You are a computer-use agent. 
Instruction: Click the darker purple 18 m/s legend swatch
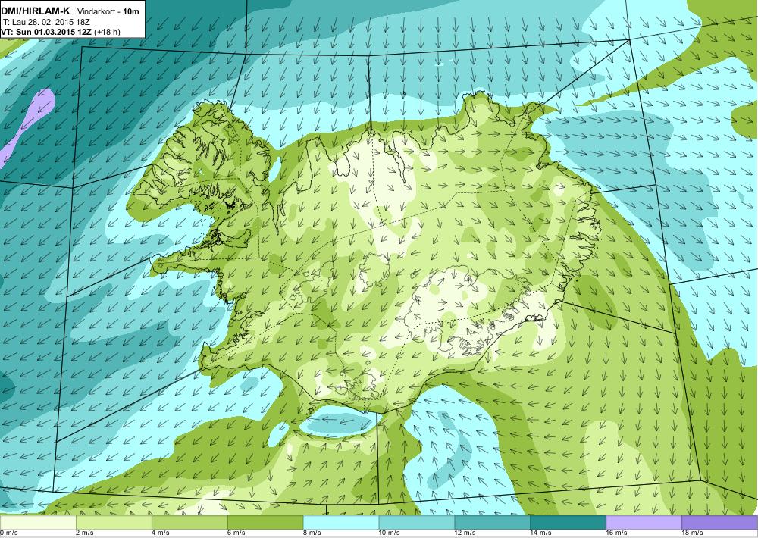point(720,523)
